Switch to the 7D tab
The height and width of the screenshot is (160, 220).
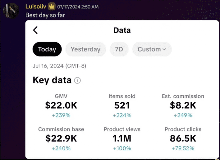click(x=119, y=49)
